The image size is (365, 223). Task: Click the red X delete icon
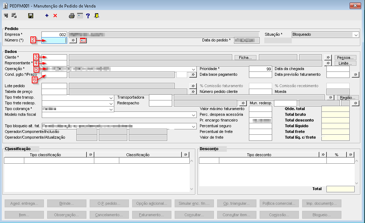coord(55,16)
